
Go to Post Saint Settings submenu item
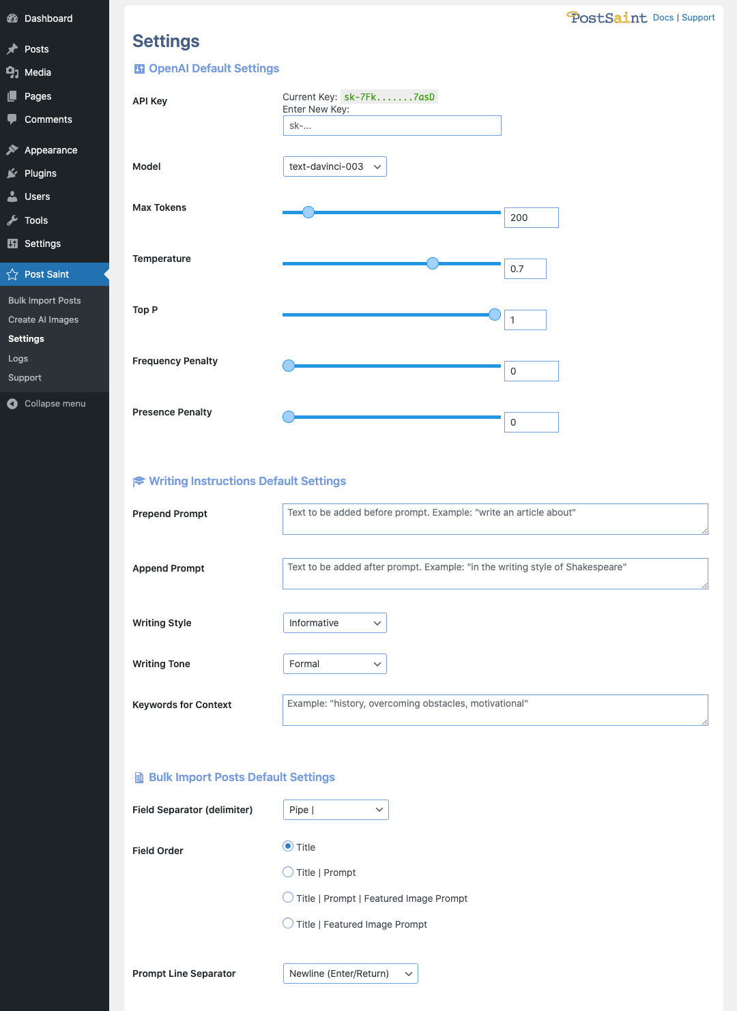click(x=26, y=339)
